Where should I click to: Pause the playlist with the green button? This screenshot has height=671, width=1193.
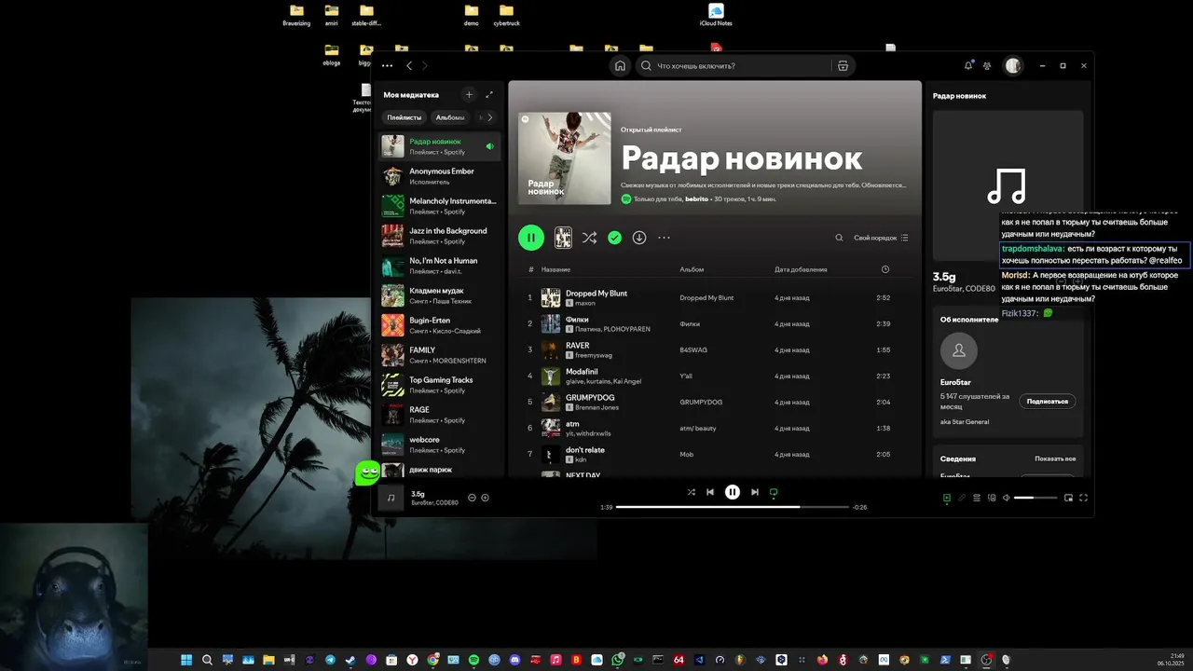[x=531, y=238]
